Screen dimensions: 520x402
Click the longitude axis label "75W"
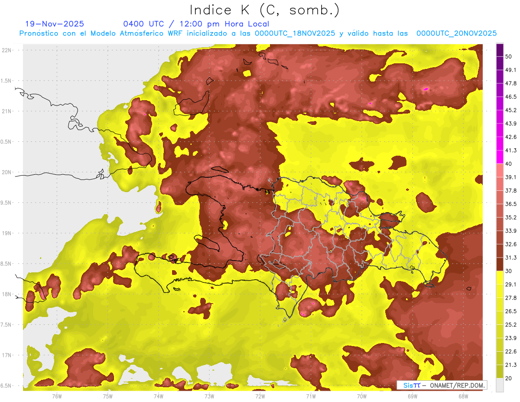107,396
